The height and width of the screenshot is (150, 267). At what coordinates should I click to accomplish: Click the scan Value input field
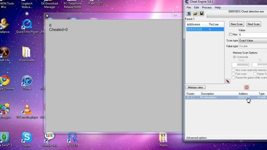coord(253,35)
